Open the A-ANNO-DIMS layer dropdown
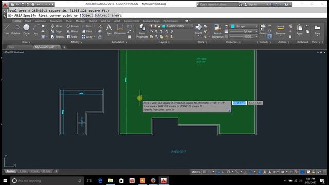Viewport: 329px width, 185px height. pyautogui.click(x=192, y=26)
